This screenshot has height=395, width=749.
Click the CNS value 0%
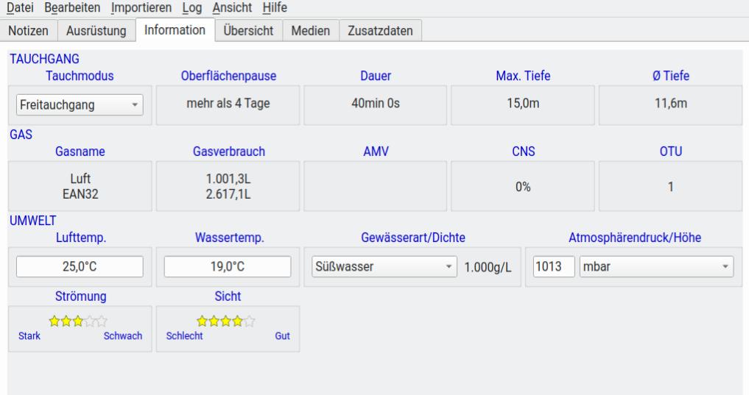pyautogui.click(x=523, y=187)
